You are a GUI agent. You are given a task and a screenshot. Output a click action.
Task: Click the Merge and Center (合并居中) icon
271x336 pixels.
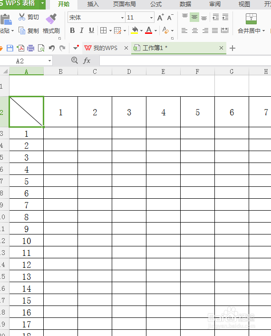coord(251,19)
